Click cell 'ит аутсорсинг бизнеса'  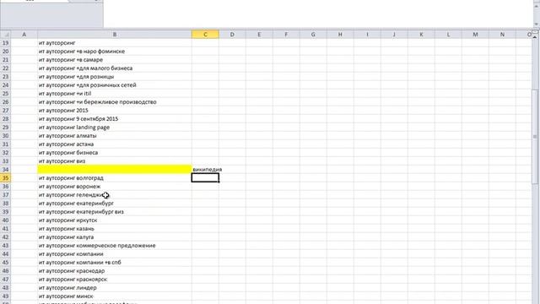point(115,153)
